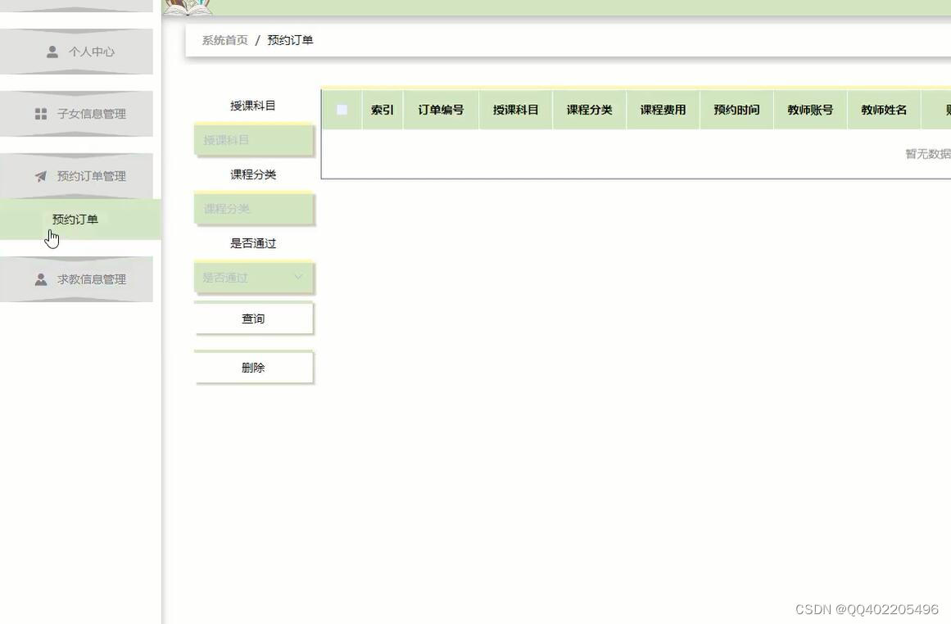Open the 求教信息管理 menu item
Image resolution: width=951 pixels, height=624 pixels.
(x=92, y=278)
